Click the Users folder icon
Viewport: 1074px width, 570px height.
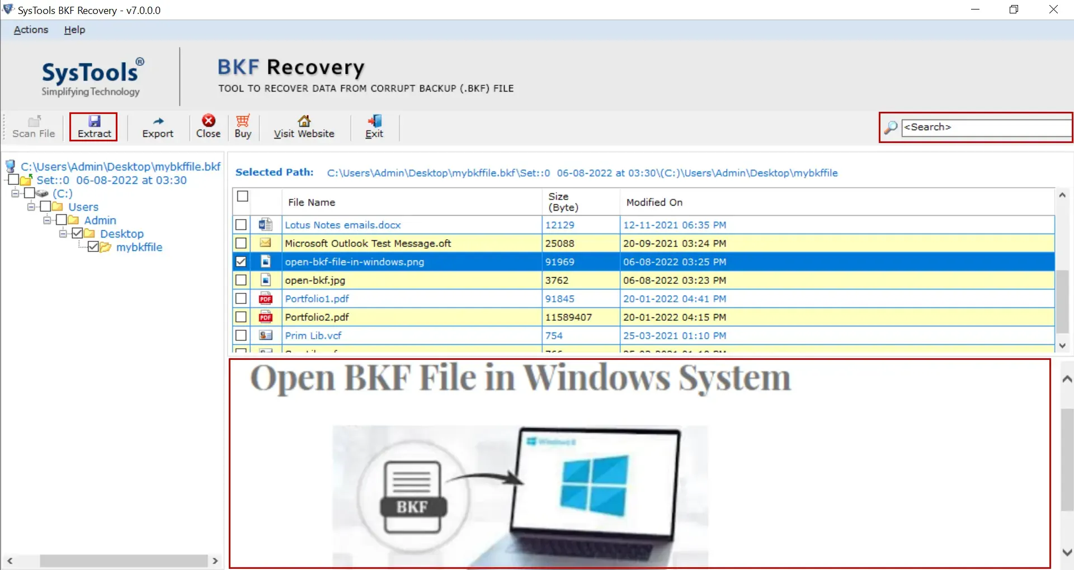(x=57, y=207)
